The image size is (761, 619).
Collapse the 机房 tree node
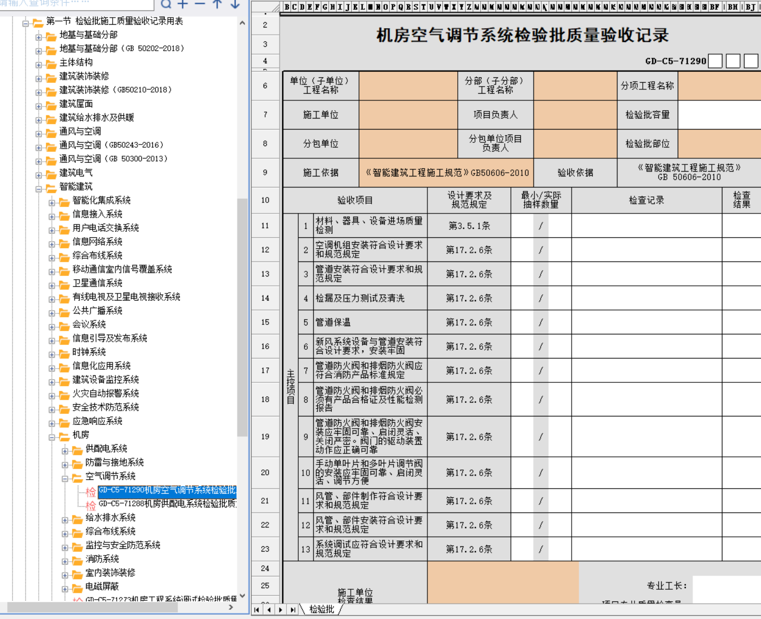tap(52, 437)
